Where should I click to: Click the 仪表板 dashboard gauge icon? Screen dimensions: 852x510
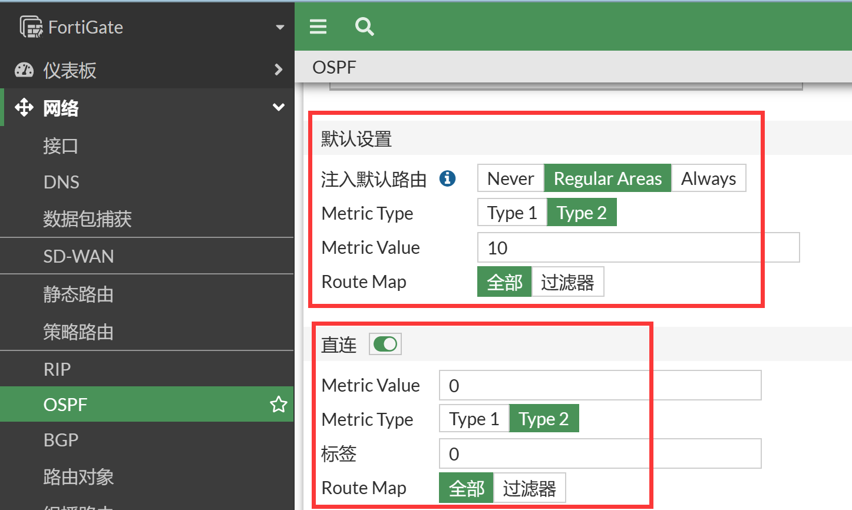(x=24, y=70)
